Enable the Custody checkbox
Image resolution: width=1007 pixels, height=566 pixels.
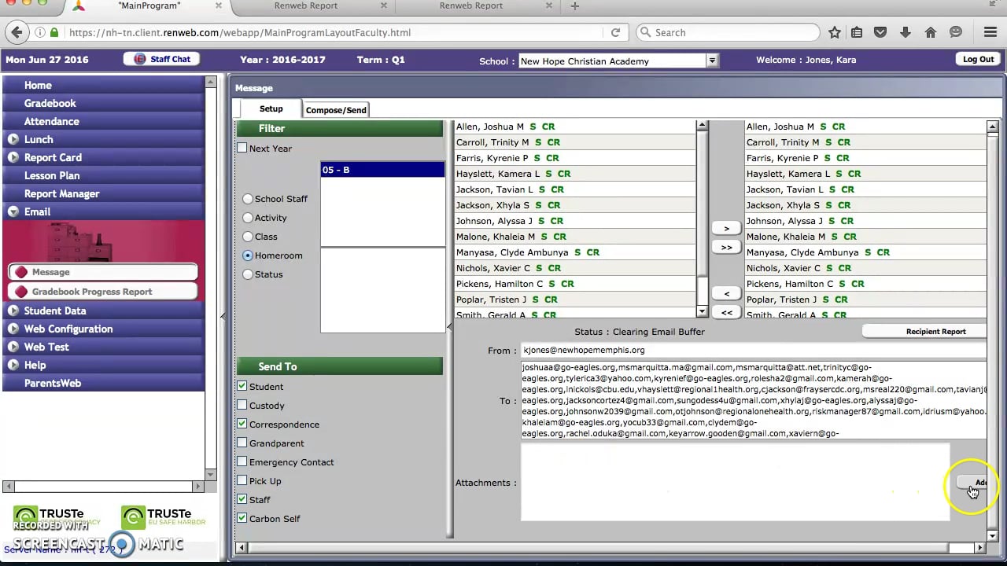click(x=242, y=405)
